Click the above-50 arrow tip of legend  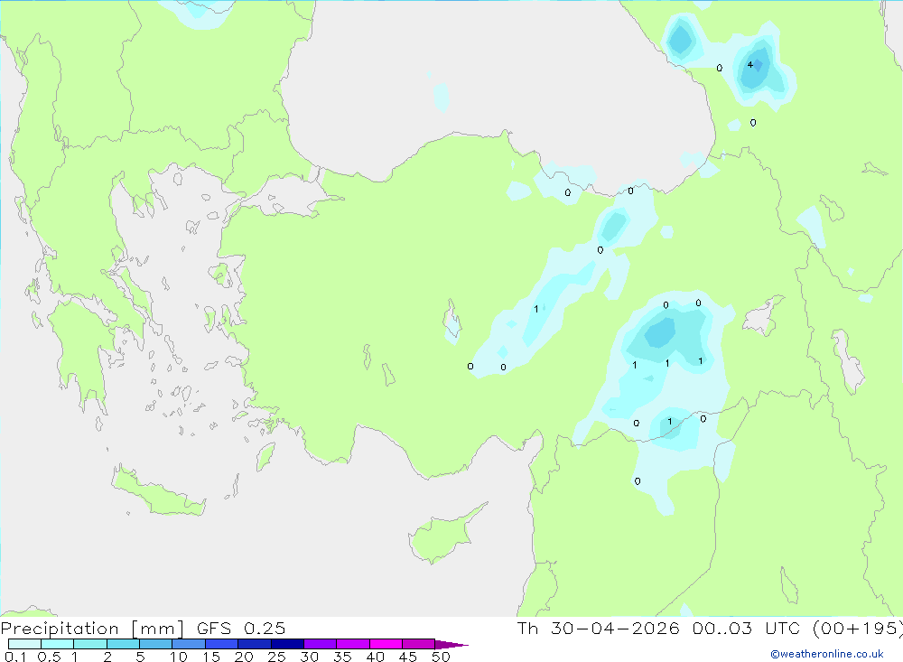[x=451, y=644]
